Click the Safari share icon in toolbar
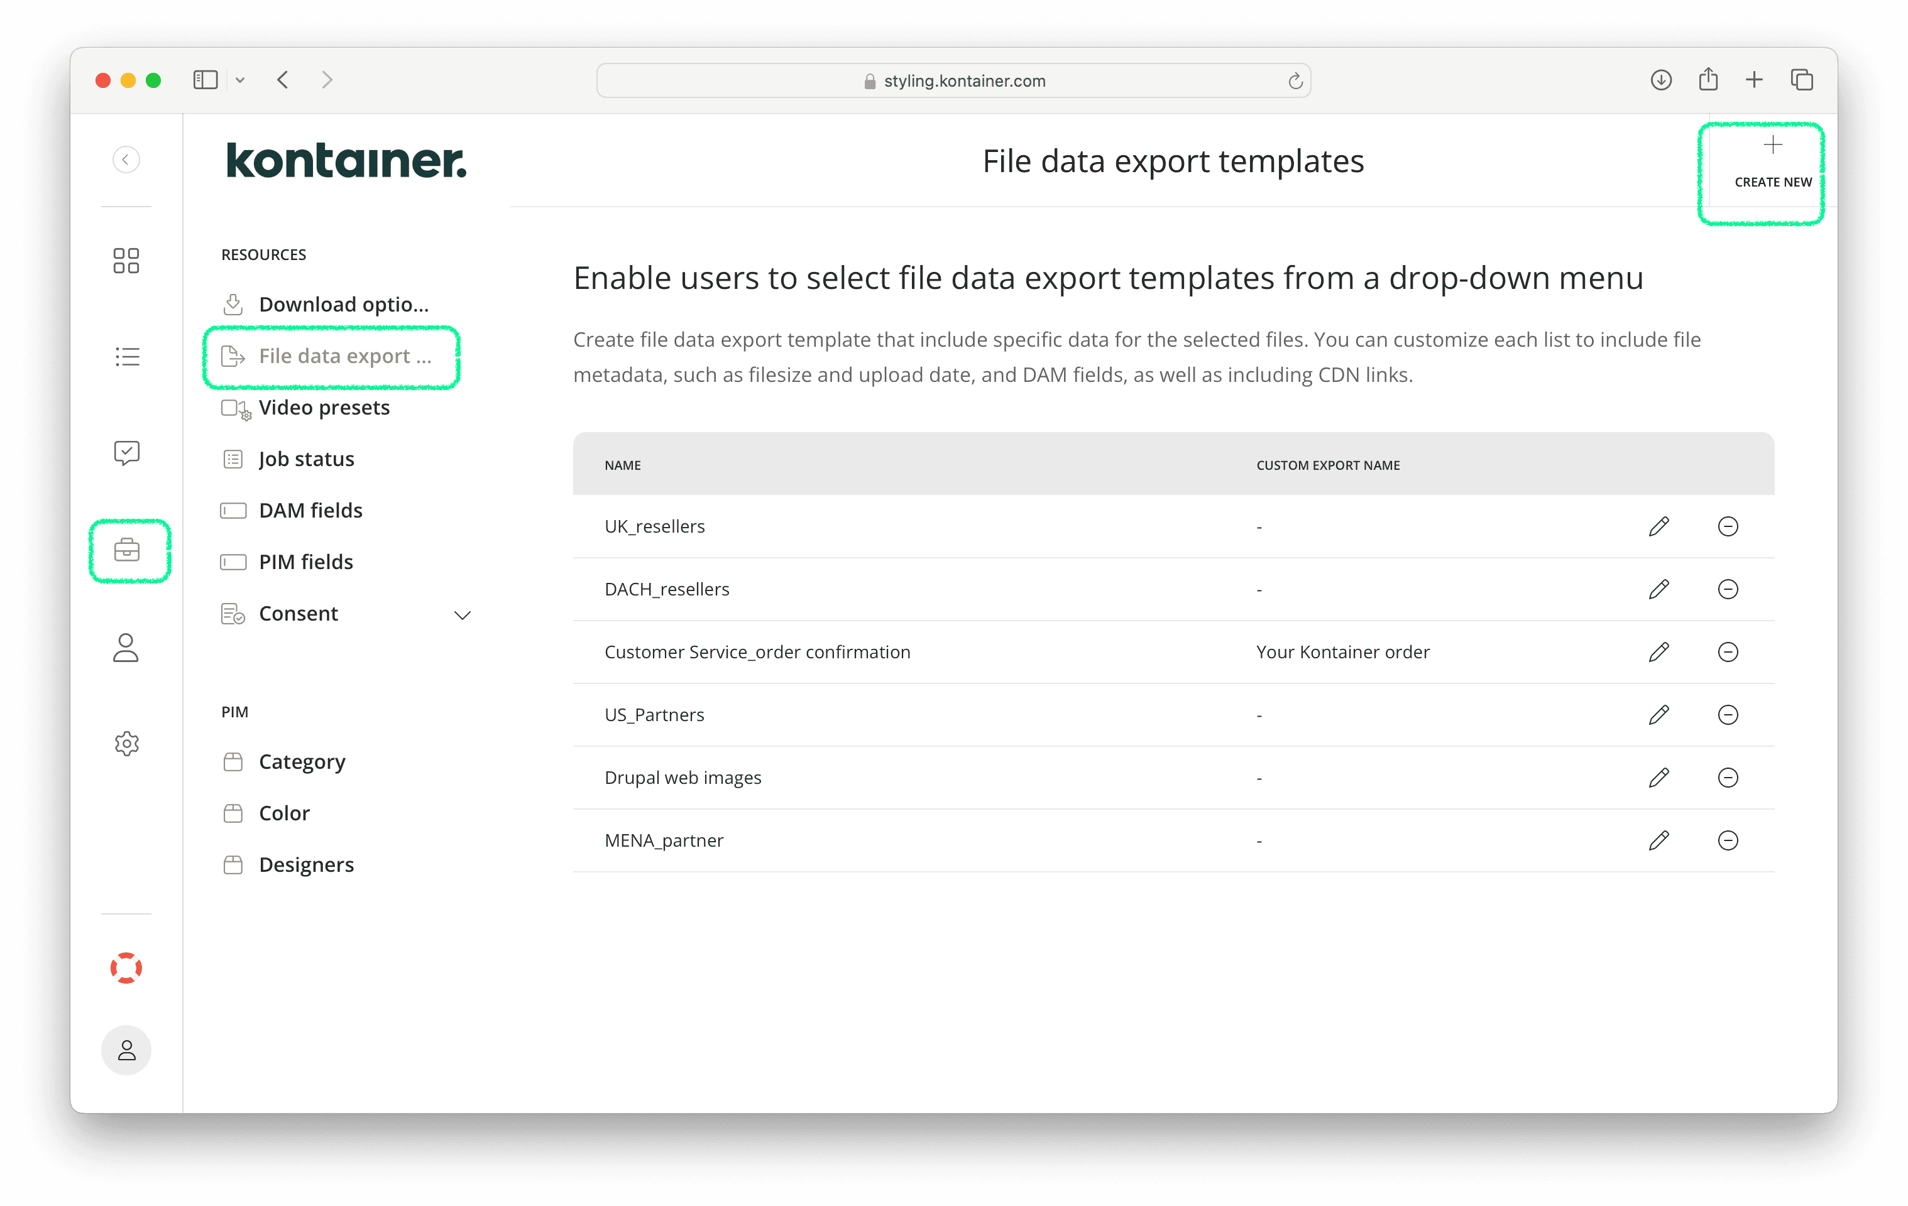 click(1708, 79)
